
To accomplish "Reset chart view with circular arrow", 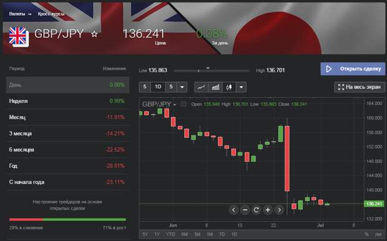I will (257, 210).
